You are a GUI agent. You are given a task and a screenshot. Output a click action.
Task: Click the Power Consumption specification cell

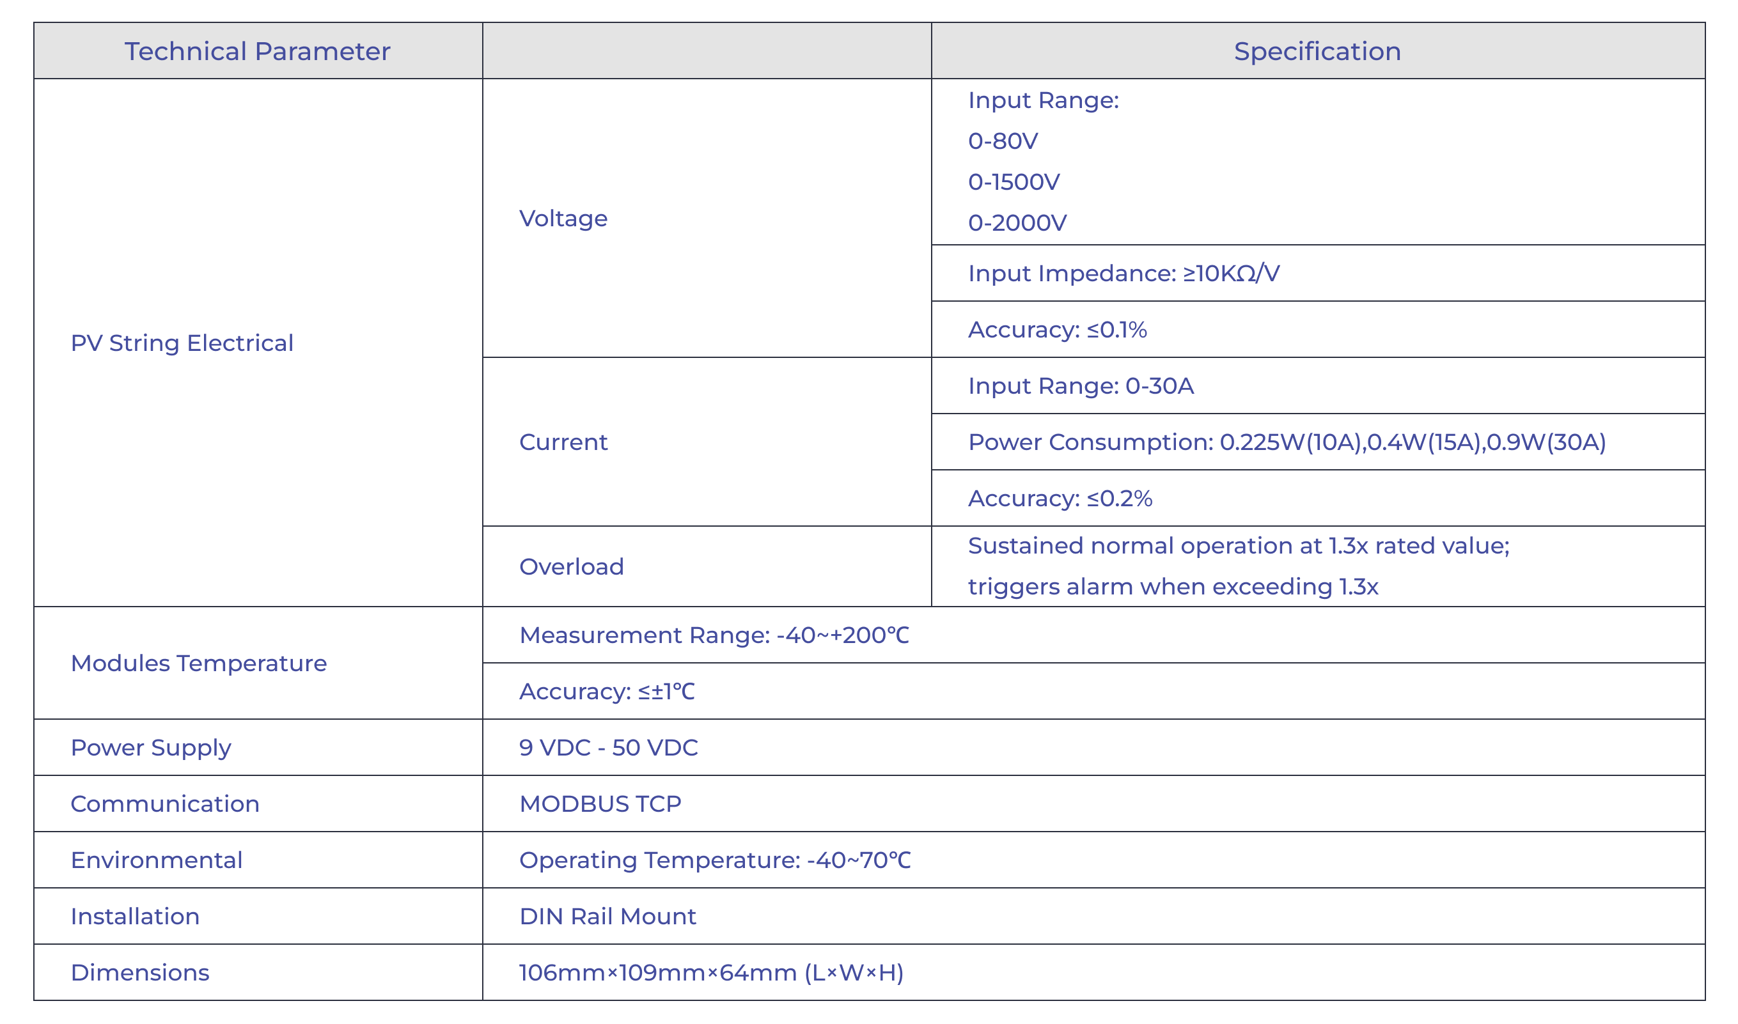(1286, 442)
